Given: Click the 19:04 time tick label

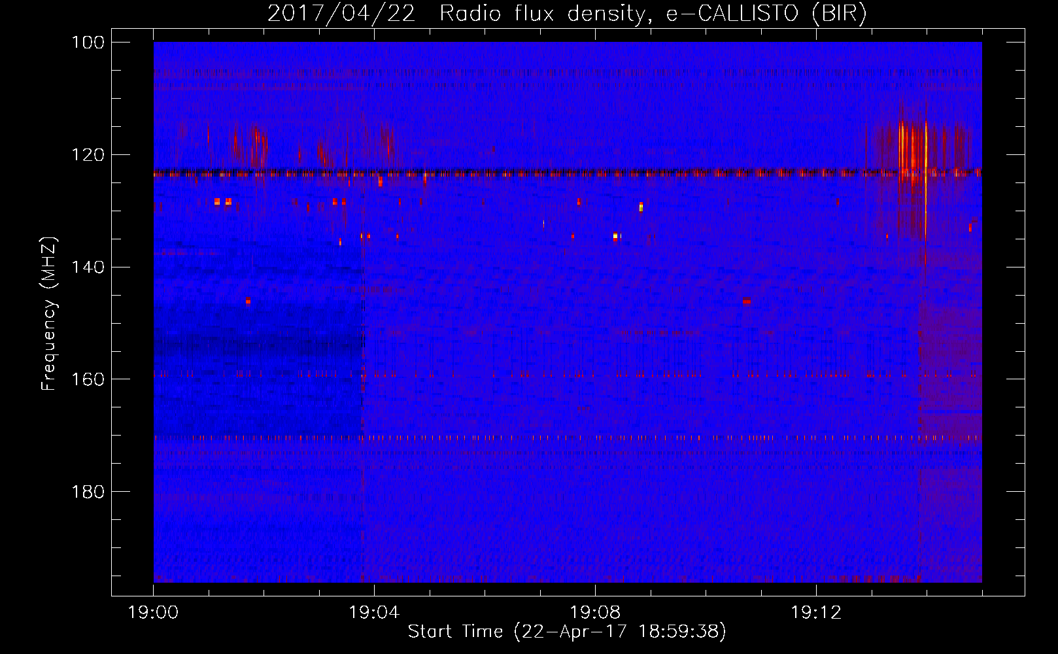Looking at the screenshot, I should (374, 613).
